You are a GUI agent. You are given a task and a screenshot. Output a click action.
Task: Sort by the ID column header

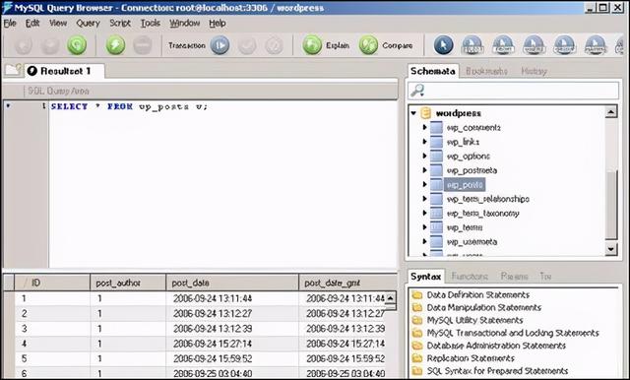pos(52,283)
